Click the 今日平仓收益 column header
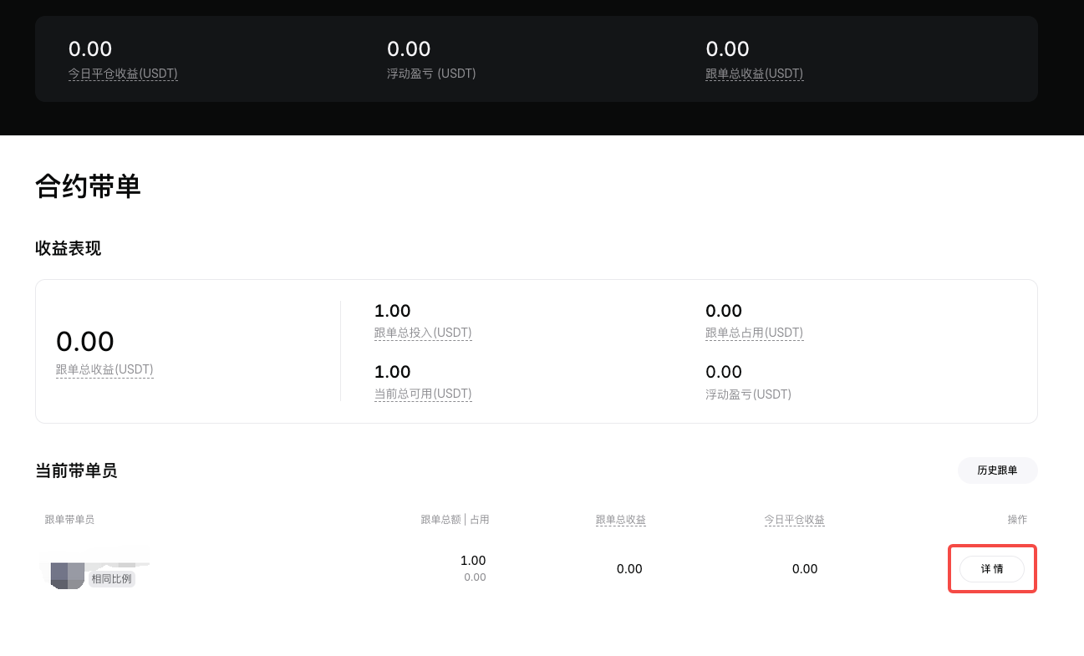1084x656 pixels. tap(794, 520)
